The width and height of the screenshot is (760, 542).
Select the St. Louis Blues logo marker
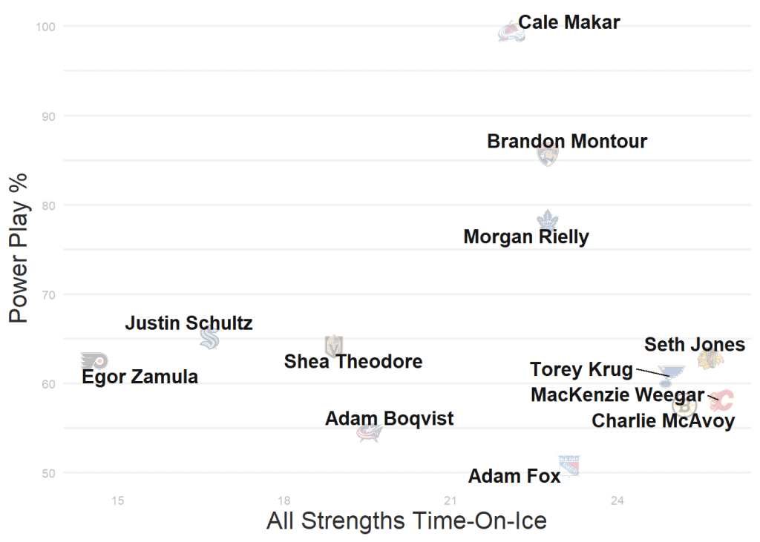[669, 376]
